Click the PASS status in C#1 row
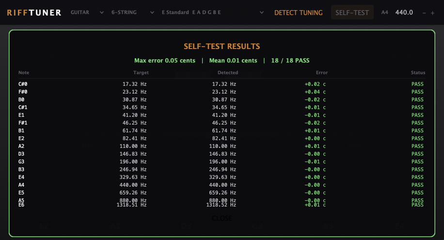Image resolution: width=444 pixels, height=240 pixels. [417, 107]
